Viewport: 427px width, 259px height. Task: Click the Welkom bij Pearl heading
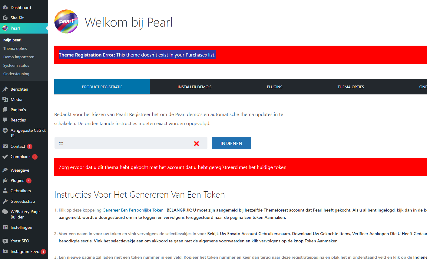click(x=129, y=22)
